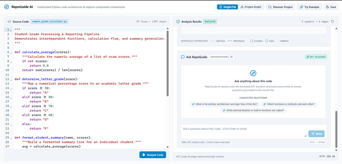The image size is (342, 164).
Task: Click the Analyze Code play icon
Action: [x=144, y=155]
